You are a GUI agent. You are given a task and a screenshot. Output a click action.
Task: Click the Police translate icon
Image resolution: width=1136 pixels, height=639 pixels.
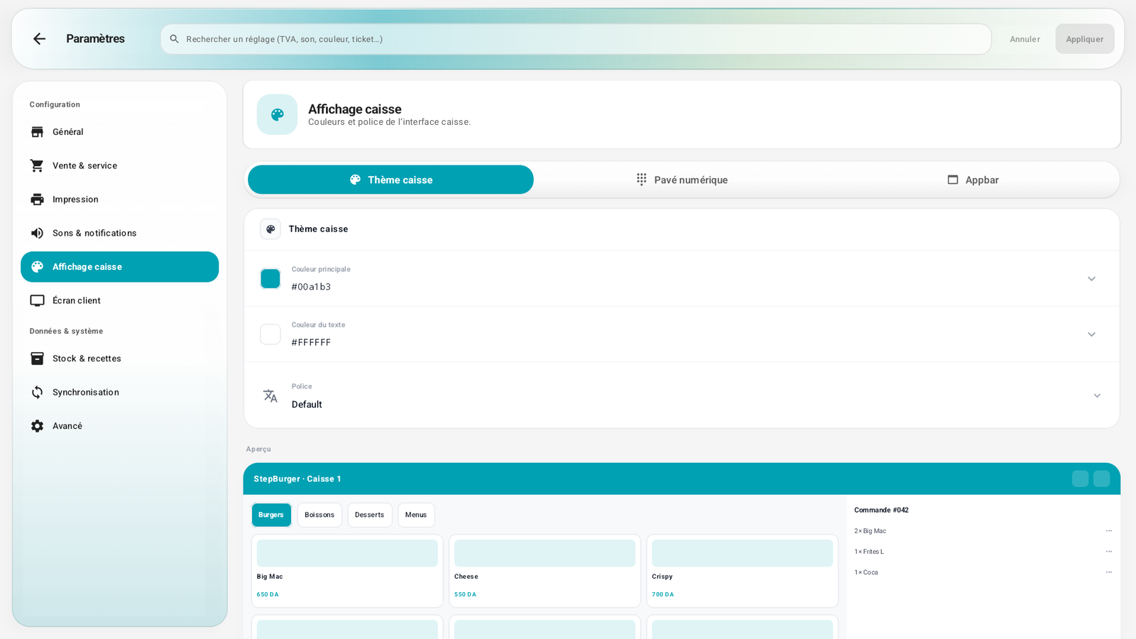[x=271, y=395]
